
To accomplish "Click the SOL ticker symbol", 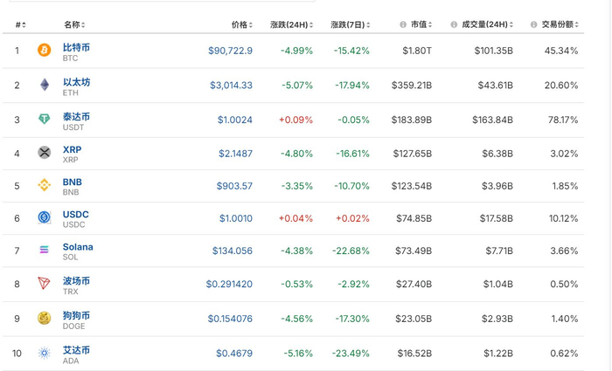I will click(70, 258).
